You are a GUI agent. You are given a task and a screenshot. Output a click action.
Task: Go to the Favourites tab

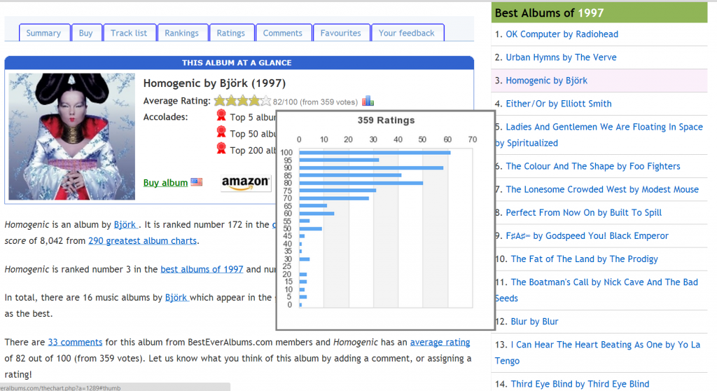340,33
